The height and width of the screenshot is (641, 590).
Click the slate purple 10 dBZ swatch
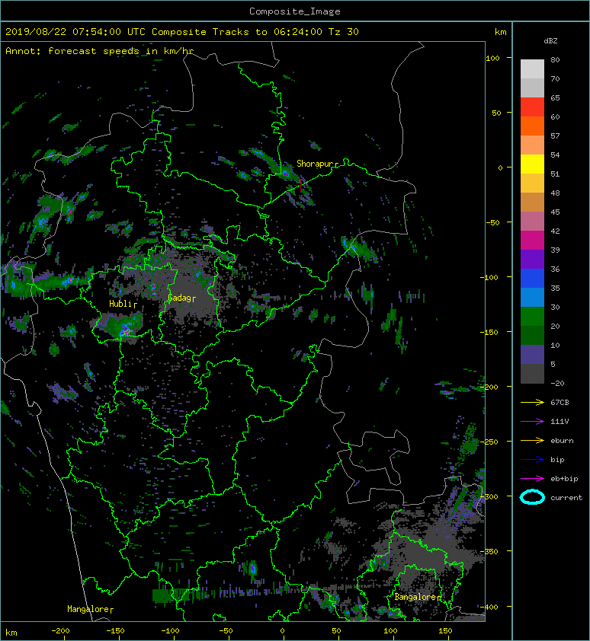click(532, 354)
